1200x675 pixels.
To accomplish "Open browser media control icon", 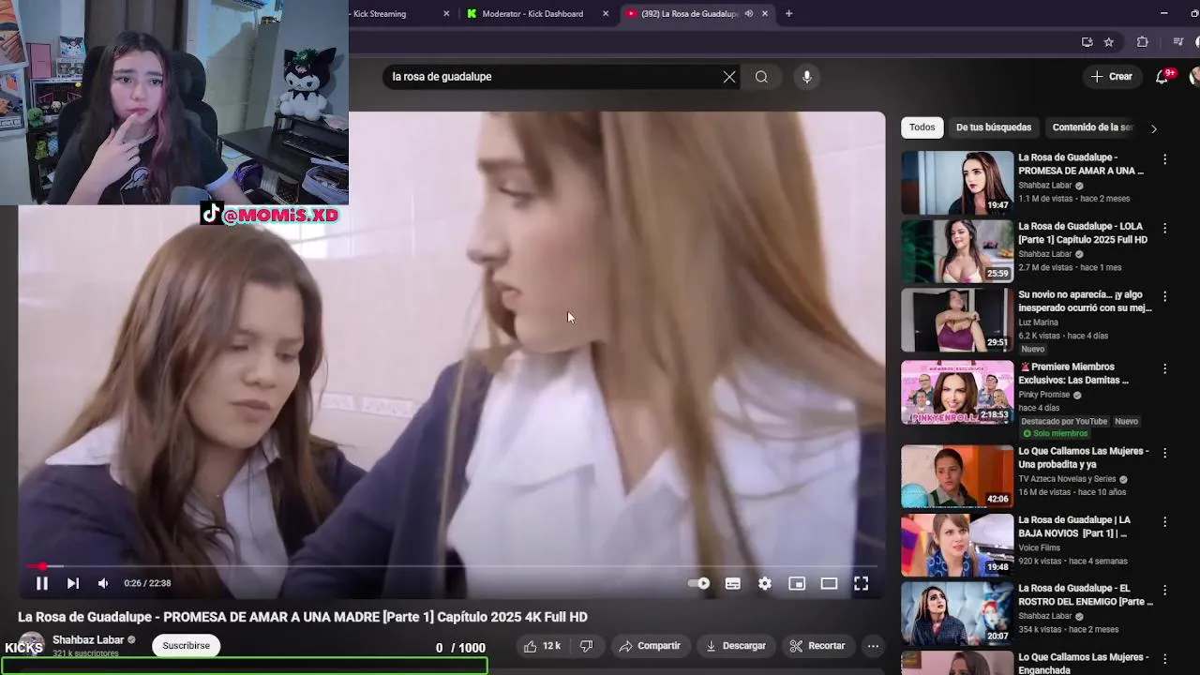I will coord(1178,42).
